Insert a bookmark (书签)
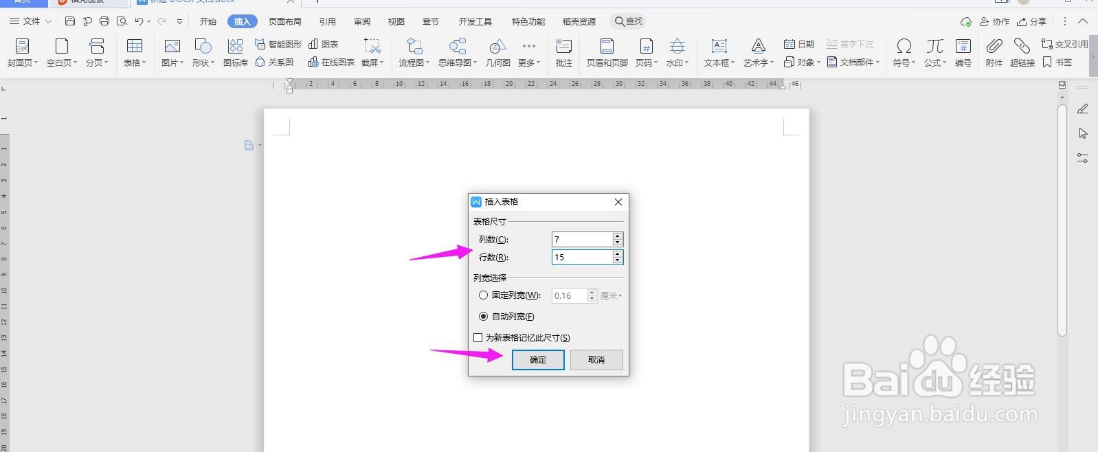1098x452 pixels. coord(1057,62)
